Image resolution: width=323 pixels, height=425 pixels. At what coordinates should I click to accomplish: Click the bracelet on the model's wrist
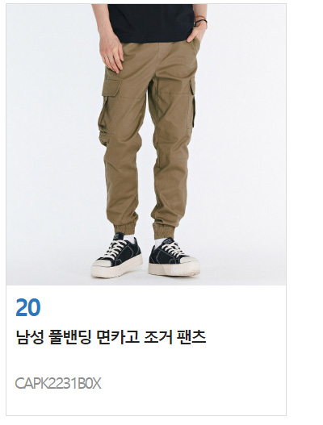[x=201, y=22]
